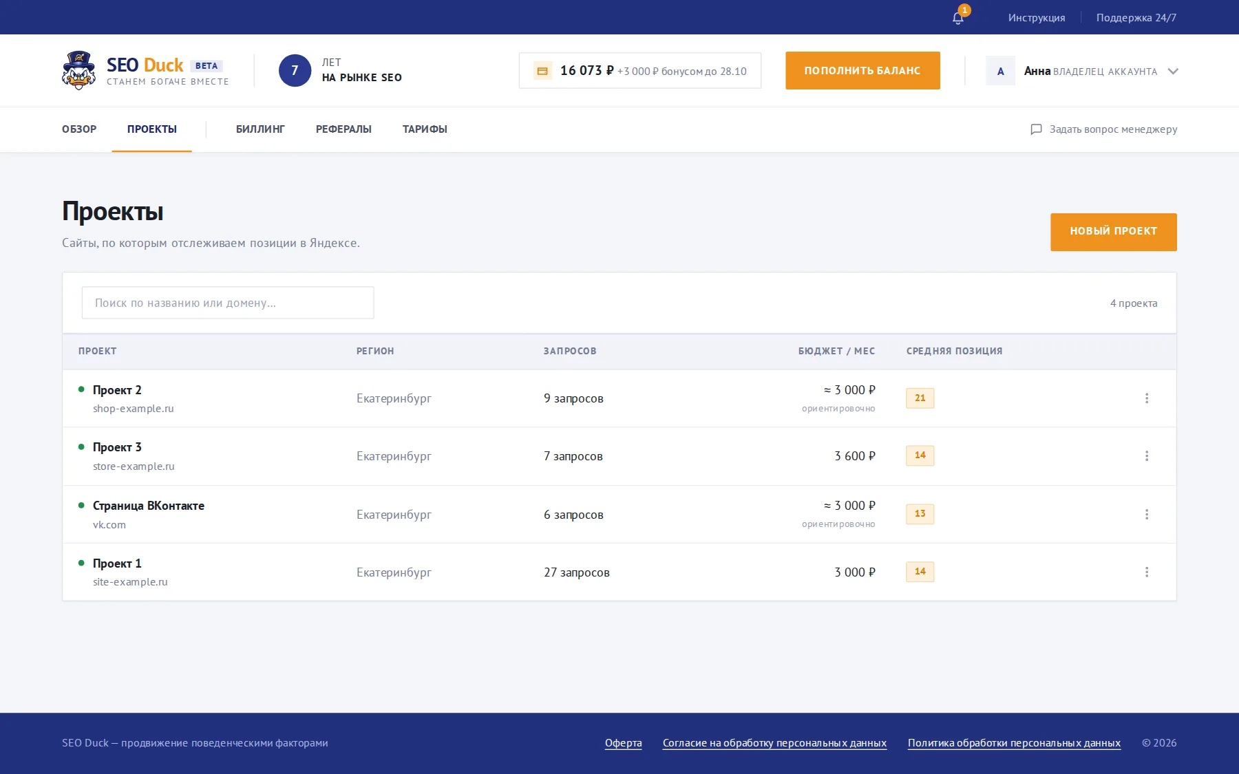
Task: Open Поддержка 24/7 link
Action: 1136,18
